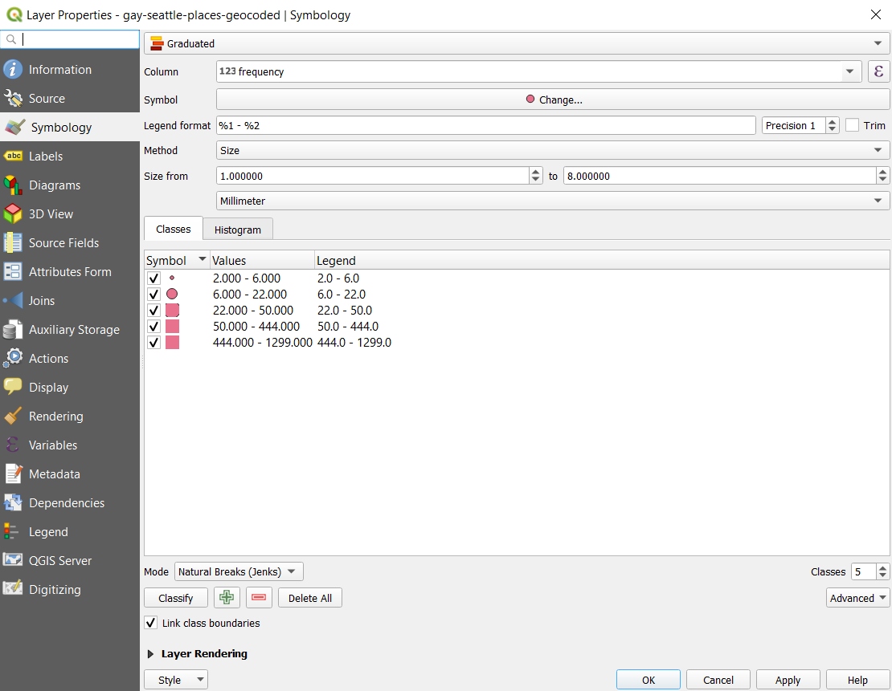This screenshot has height=691, width=892.
Task: Open the Information panel icon
Action: [x=13, y=70]
